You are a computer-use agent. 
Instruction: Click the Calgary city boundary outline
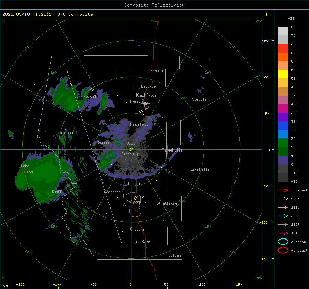click(x=131, y=205)
